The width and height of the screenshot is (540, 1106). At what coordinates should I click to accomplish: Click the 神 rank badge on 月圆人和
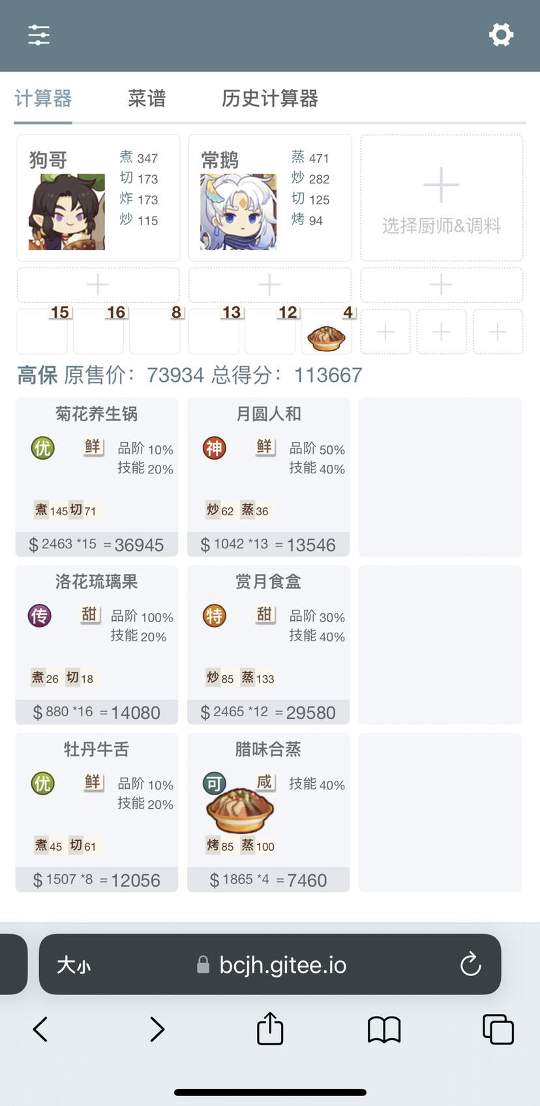click(x=214, y=448)
